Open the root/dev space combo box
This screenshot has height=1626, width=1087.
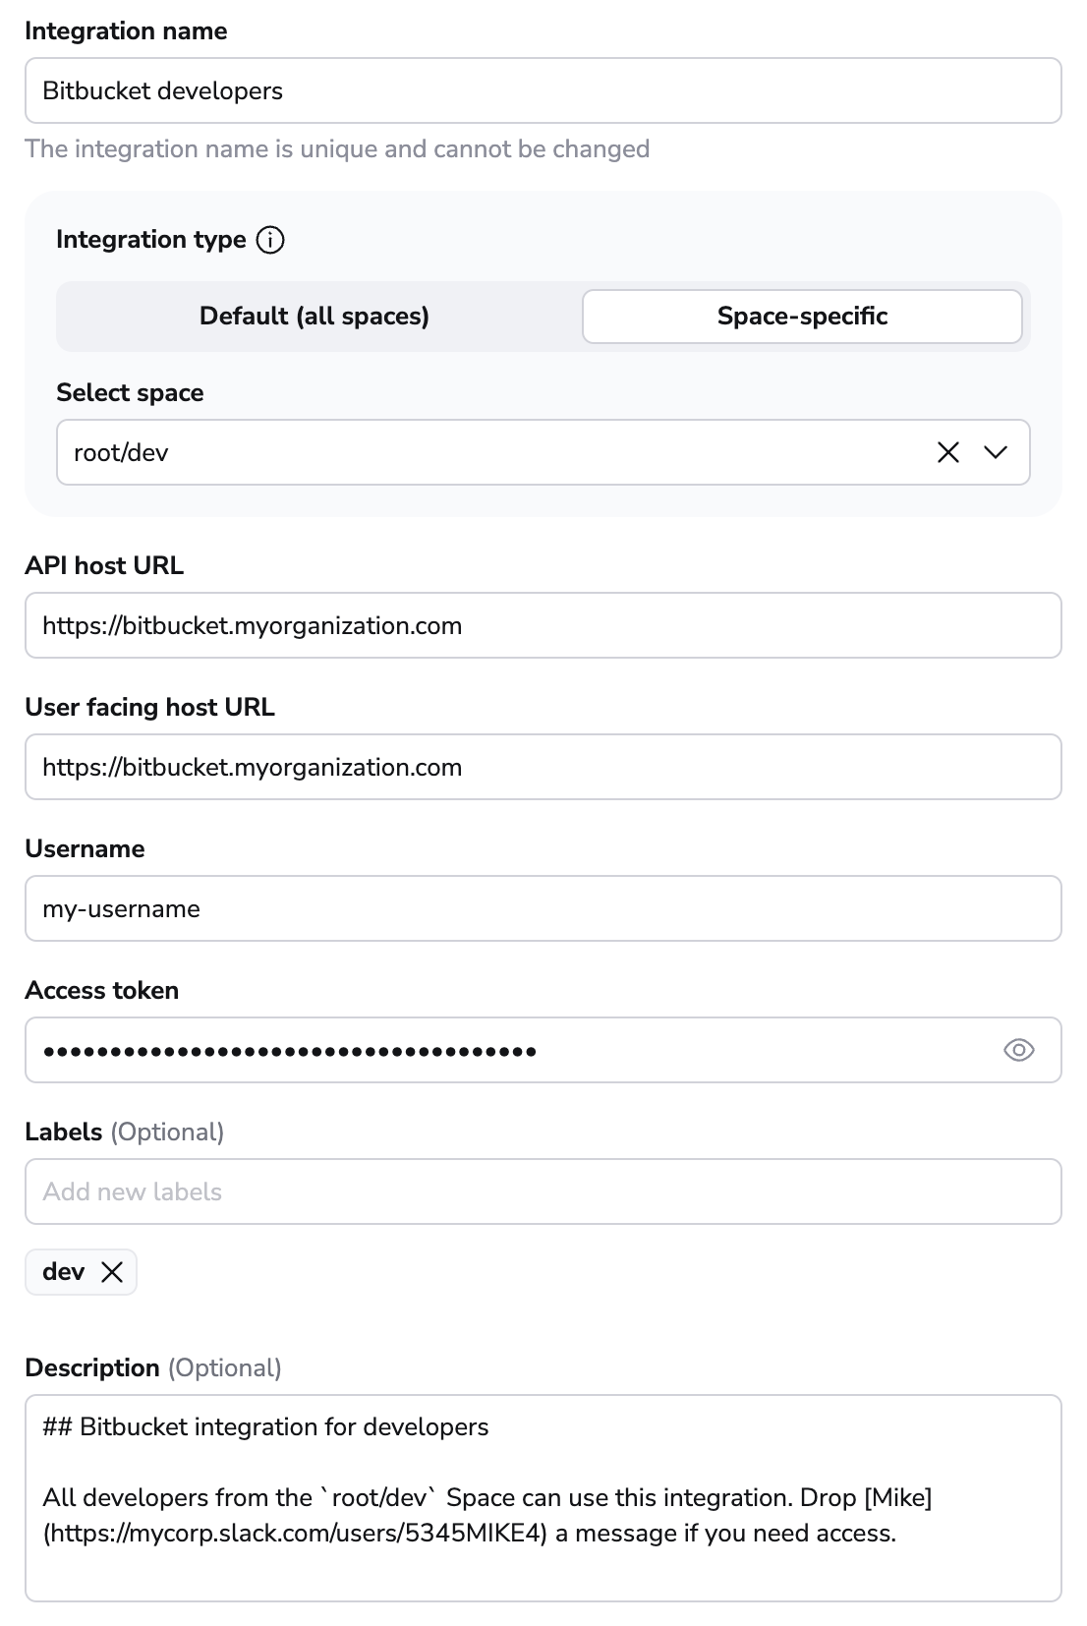pos(491,452)
